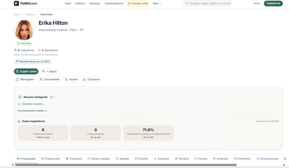Viewport: 289px width, 168px height.
Task: Follow the politician with + Seguir
Action: pos(49,71)
